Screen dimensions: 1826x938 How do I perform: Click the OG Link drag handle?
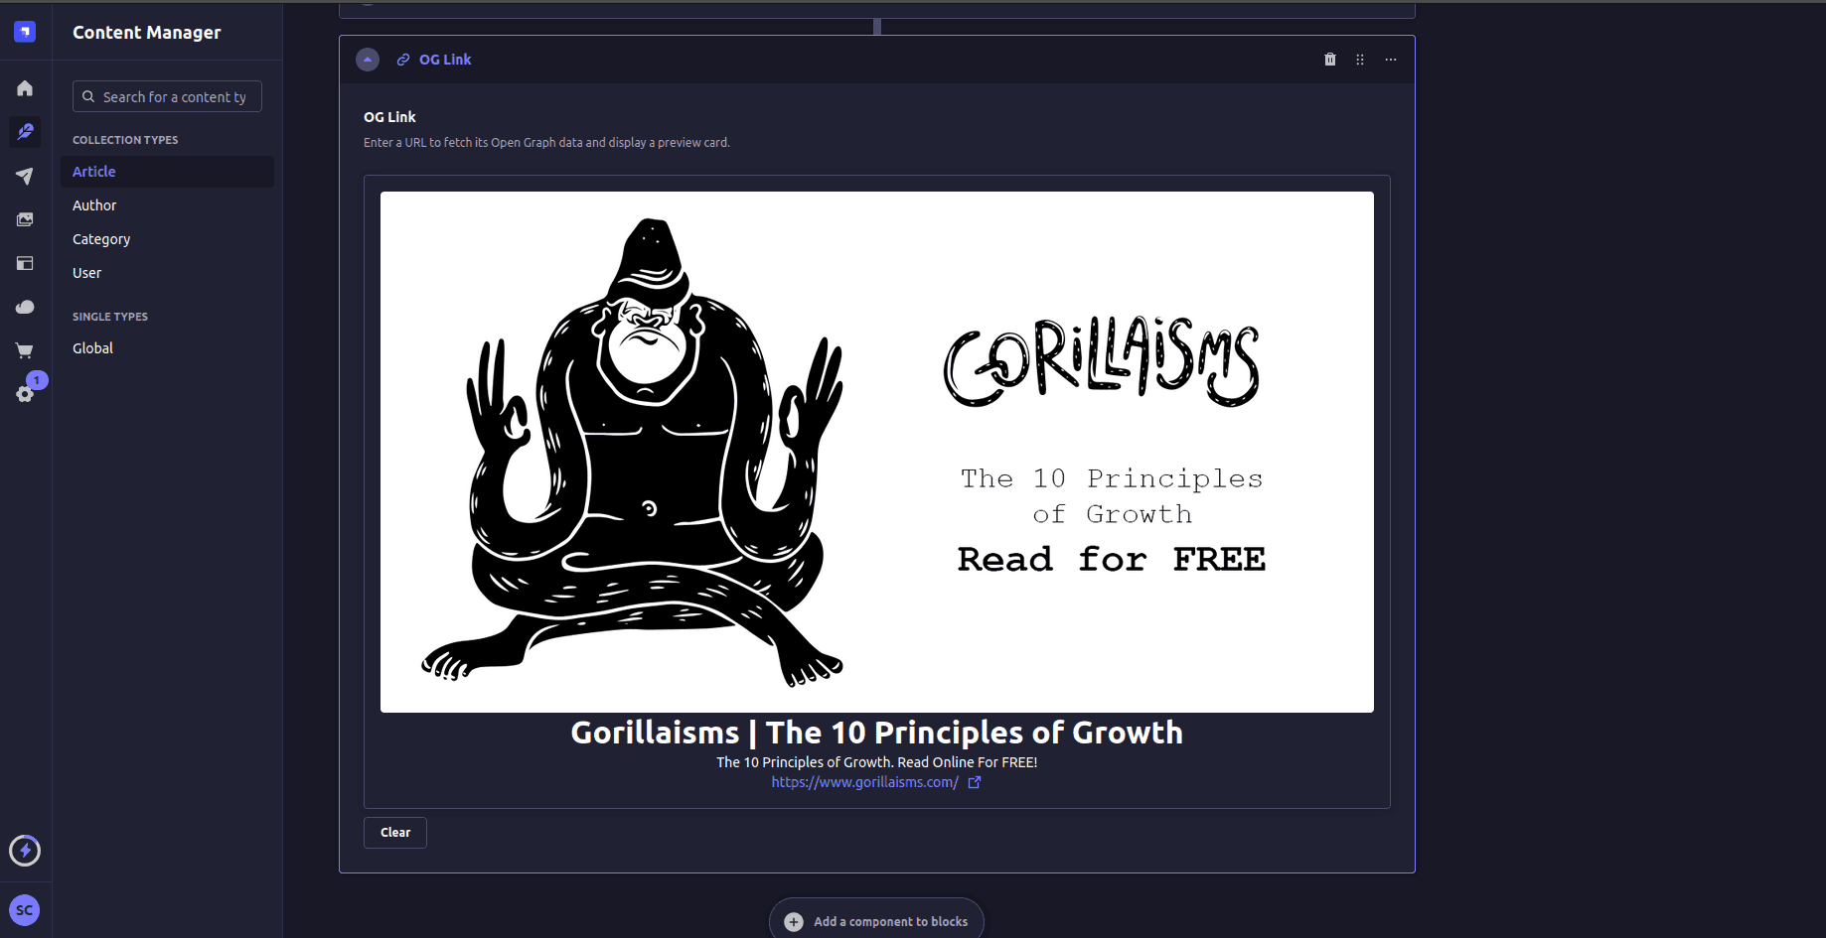click(1360, 60)
